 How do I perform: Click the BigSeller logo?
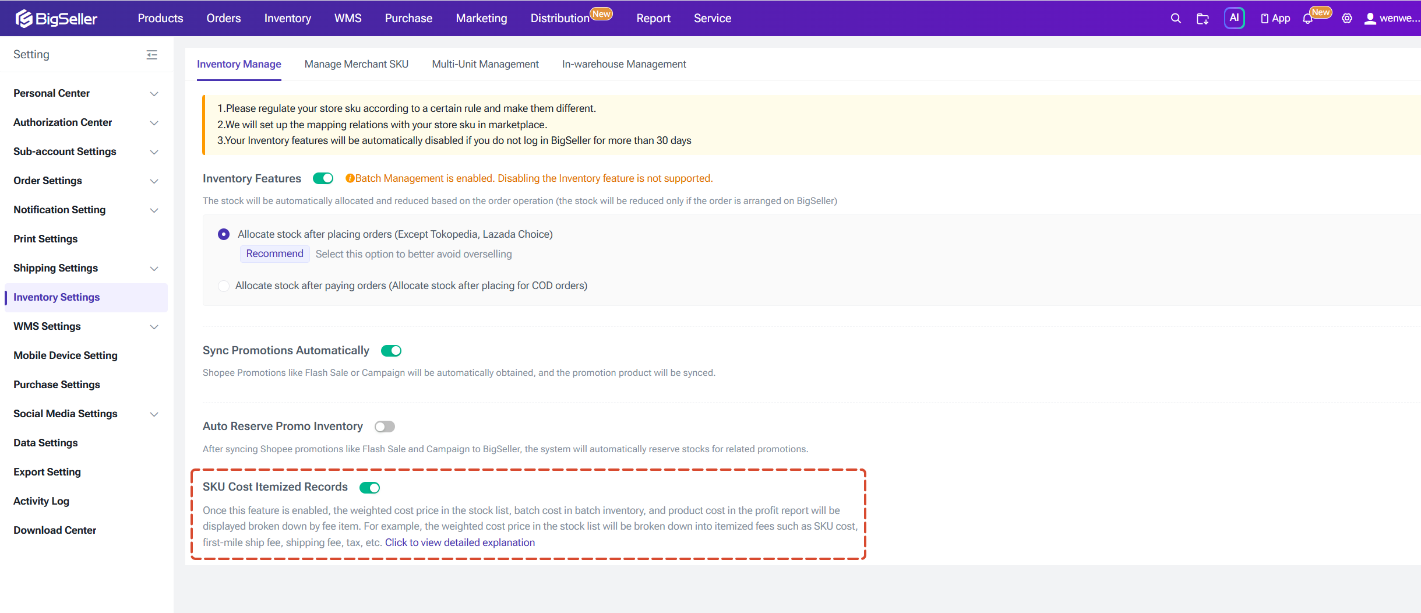57,19
